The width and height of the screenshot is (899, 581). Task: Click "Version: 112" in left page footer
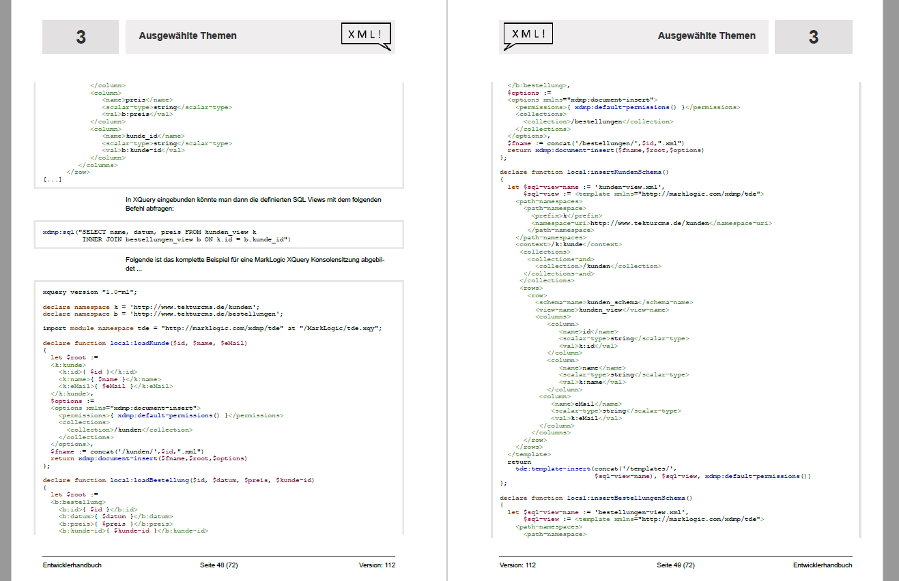[x=377, y=565]
